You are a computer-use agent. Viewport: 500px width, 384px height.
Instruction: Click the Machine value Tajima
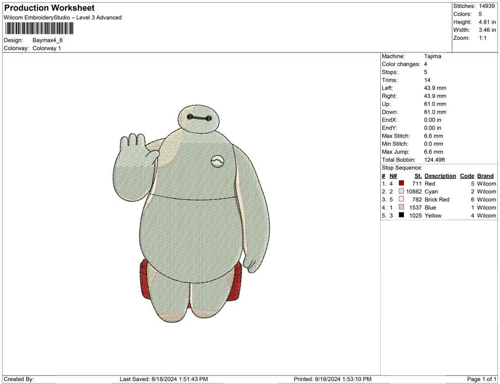(x=432, y=56)
